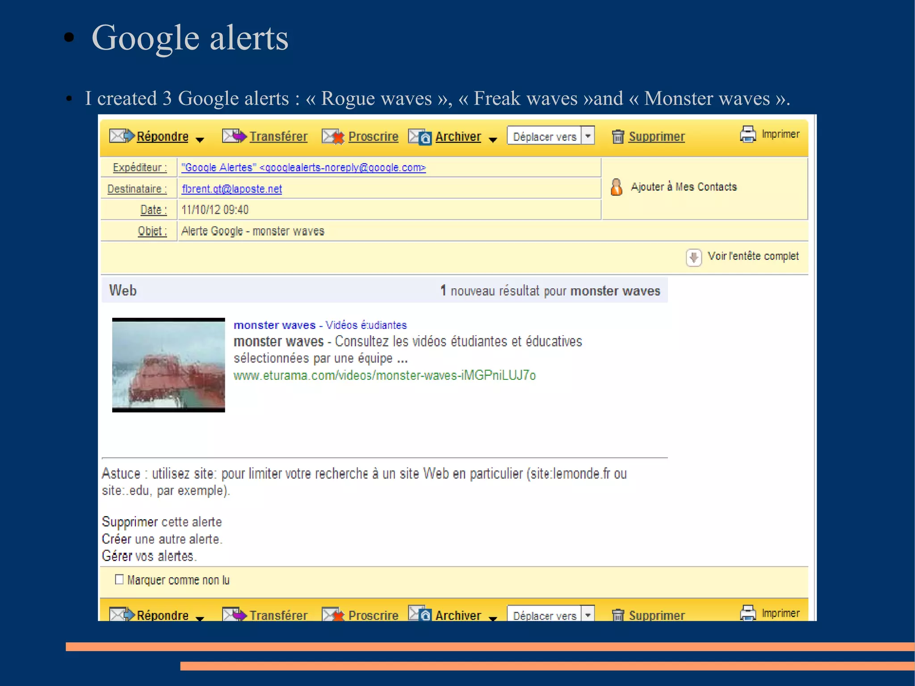Click the bottom toolbar Transférer label
915x686 pixels.
(x=278, y=615)
